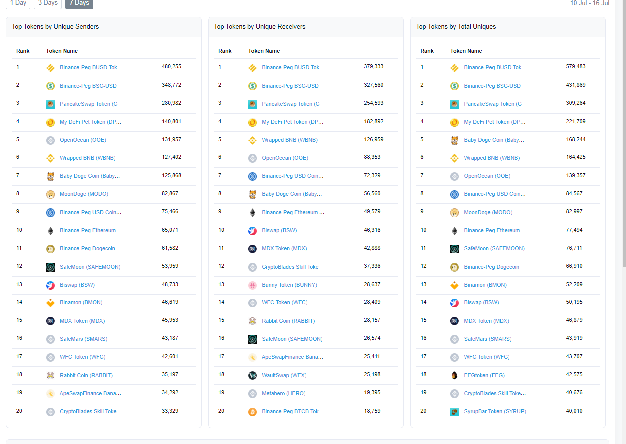Screen dimensions: 626x444
Task: Open Binance-Peg BTCB Token link
Action: pos(293,411)
